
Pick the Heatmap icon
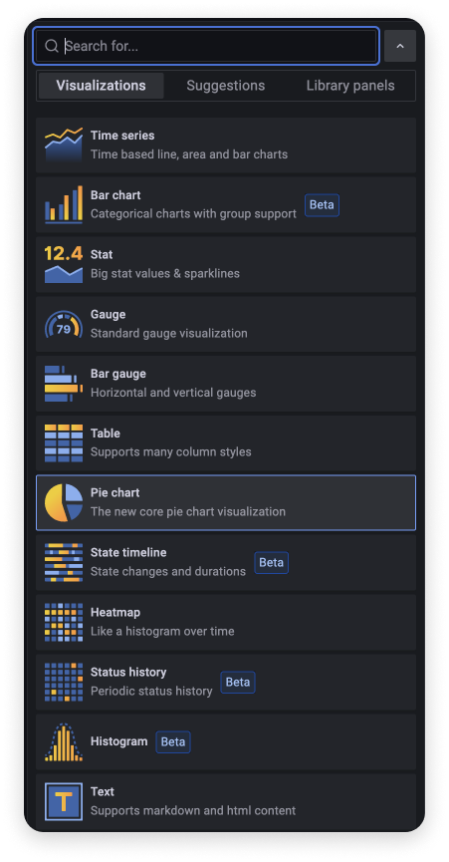point(64,622)
